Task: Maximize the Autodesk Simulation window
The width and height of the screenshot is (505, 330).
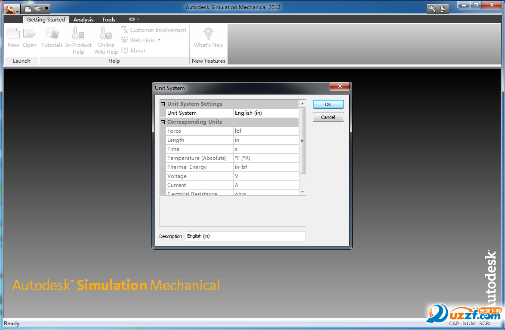Action: pyautogui.click(x=475, y=5)
